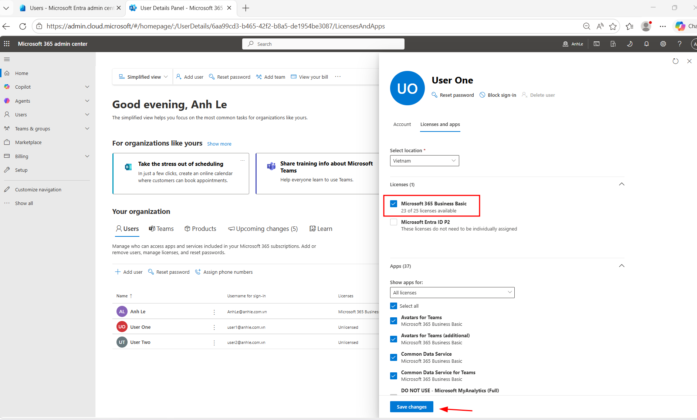Close the User One details panel
This screenshot has height=420, width=697.
[x=689, y=61]
